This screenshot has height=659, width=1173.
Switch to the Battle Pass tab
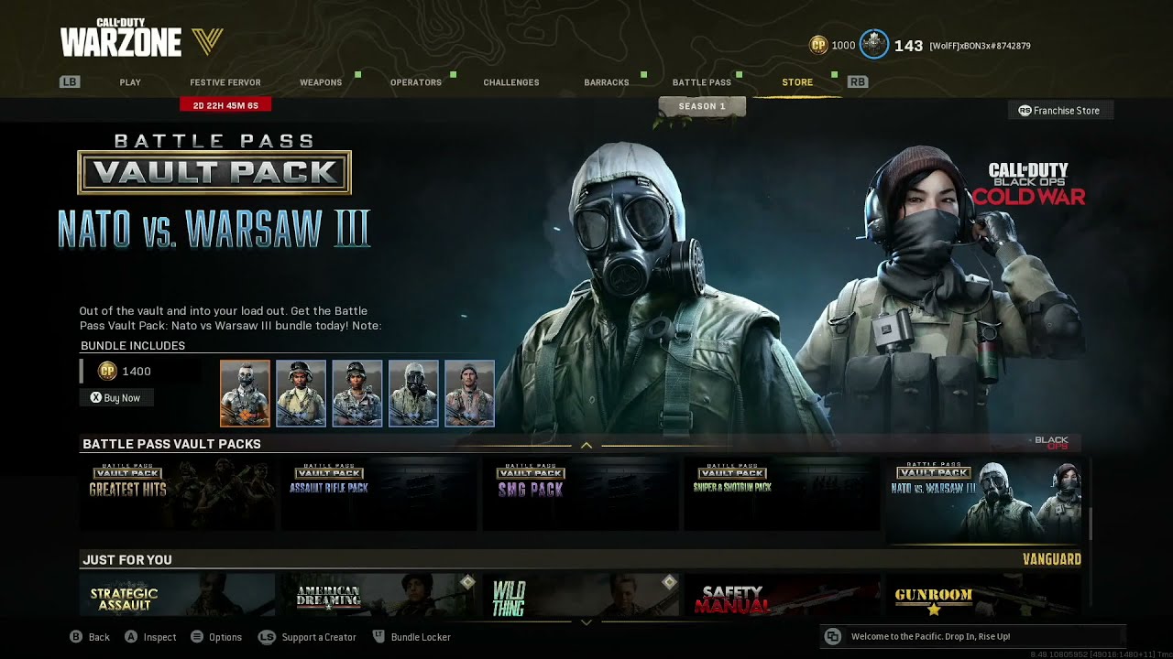(x=702, y=82)
